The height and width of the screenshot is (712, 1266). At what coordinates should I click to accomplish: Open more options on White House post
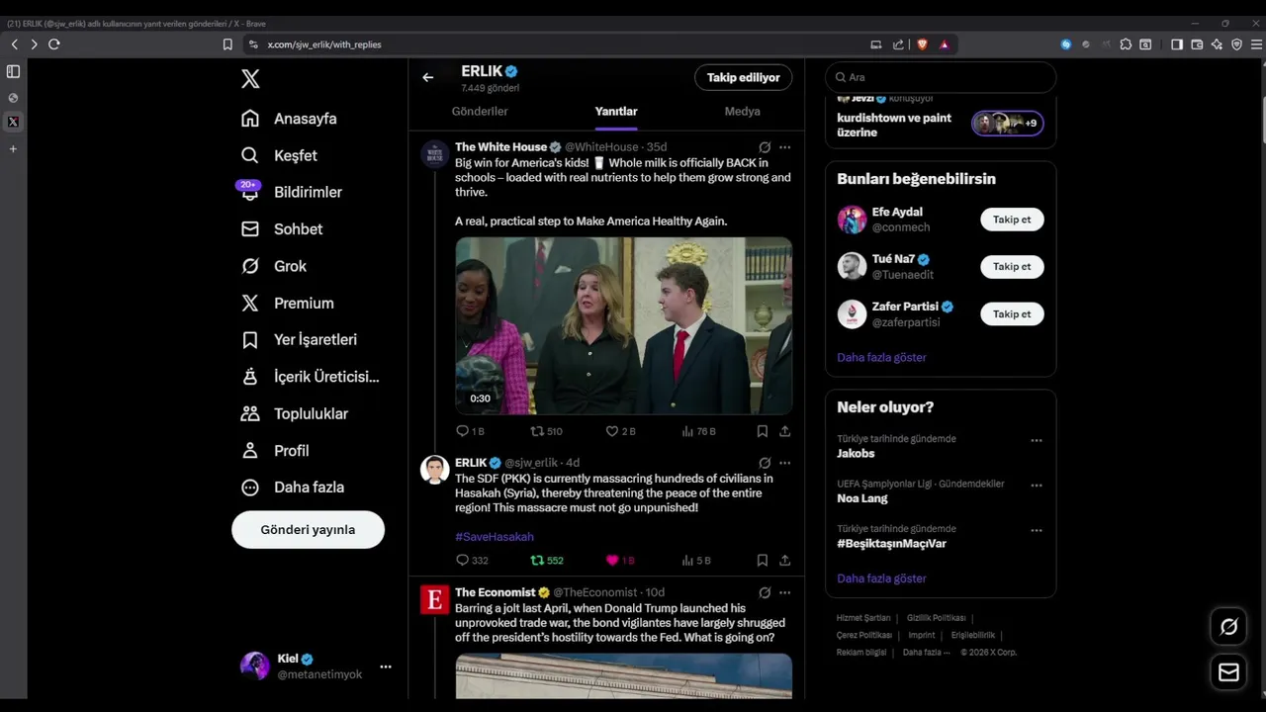(784, 146)
